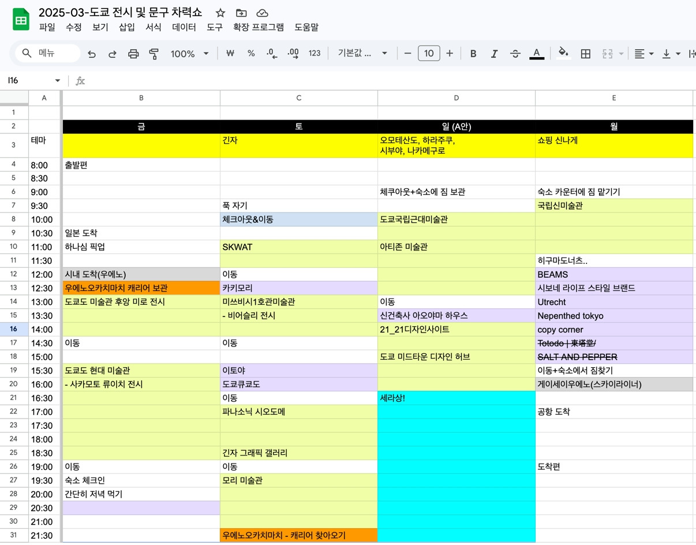Screen dimensions: 696x545
Task: Star this spreadsheet document
Action: coord(220,13)
